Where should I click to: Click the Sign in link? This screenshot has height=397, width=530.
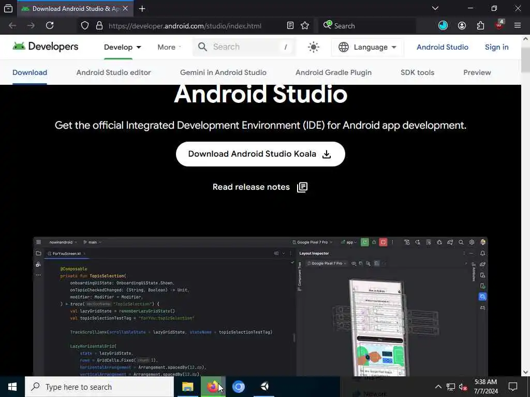pos(496,47)
